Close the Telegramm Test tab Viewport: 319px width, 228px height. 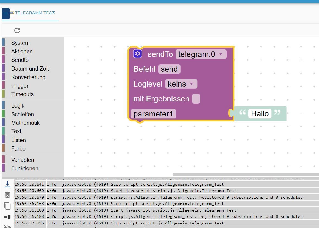pyautogui.click(x=54, y=12)
